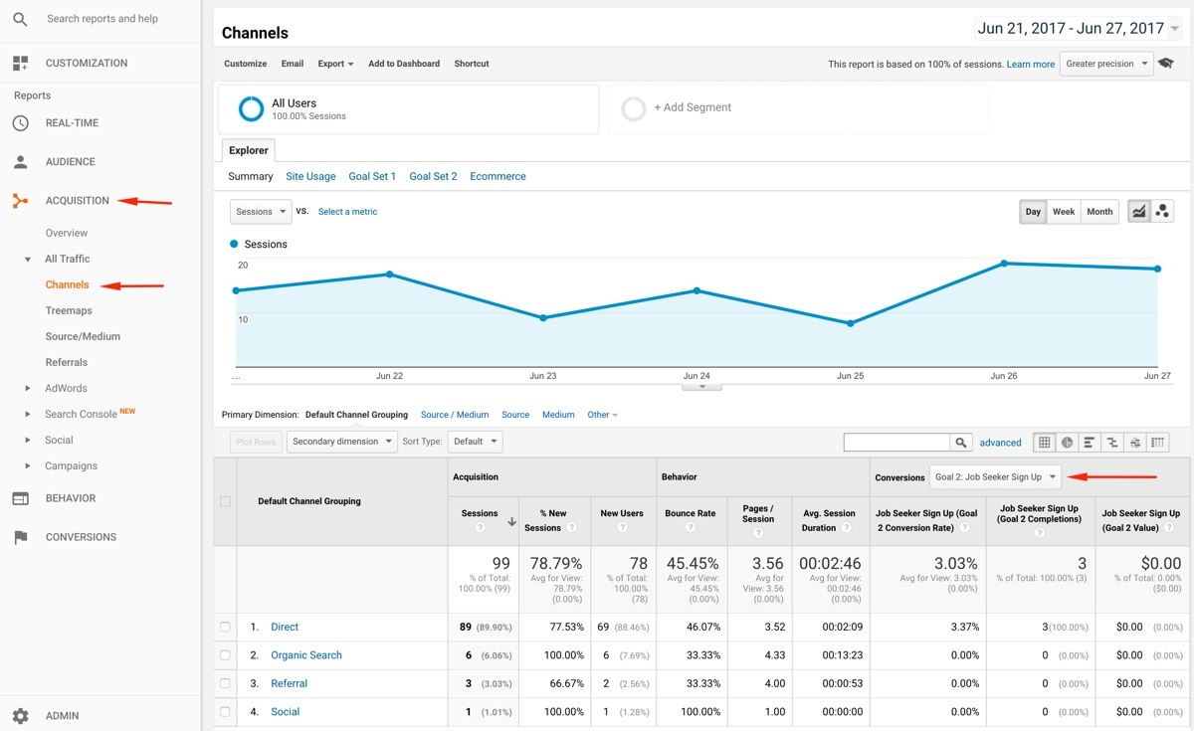
Task: Expand the AdWords section
Action: (x=28, y=389)
